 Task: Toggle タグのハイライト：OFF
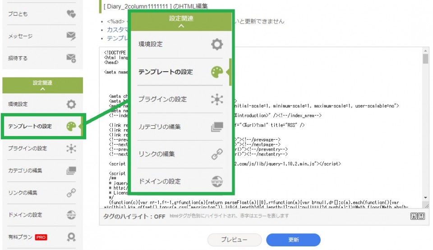coord(134,216)
